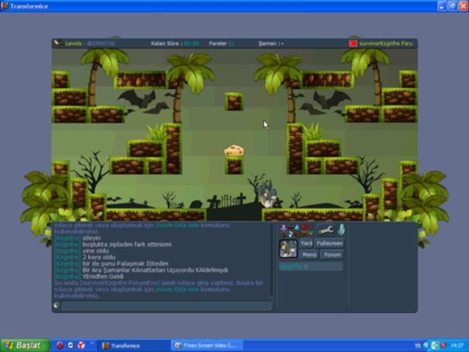Close the Transformice window
The width and height of the screenshot is (469, 352).
463,6
